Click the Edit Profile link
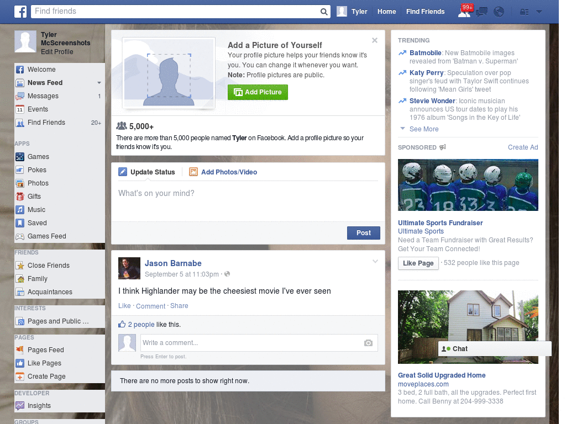This screenshot has height=424, width=566. click(57, 52)
